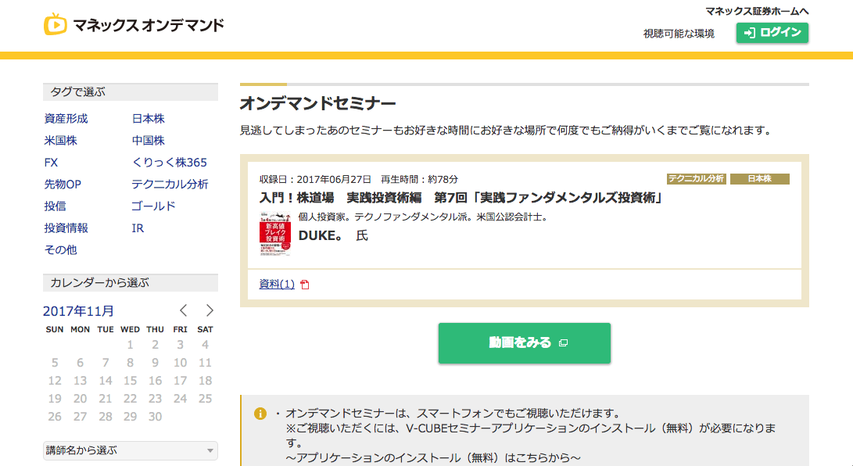Open マネックス証券ホームへ link

[x=756, y=11]
